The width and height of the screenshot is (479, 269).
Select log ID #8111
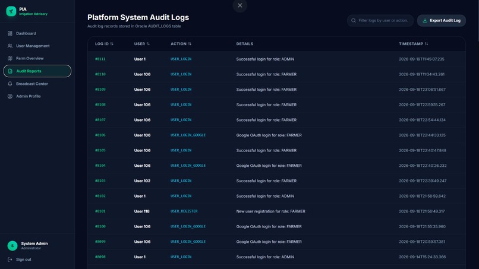click(100, 59)
